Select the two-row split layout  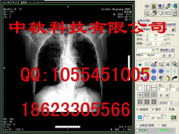pyautogui.click(x=154, y=88)
